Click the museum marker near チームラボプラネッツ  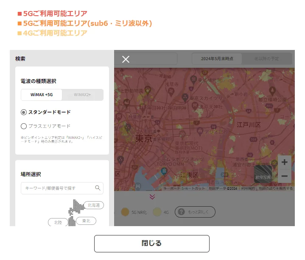(164, 171)
